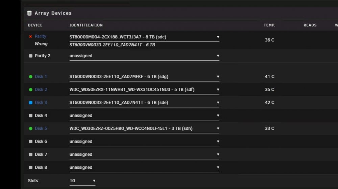Viewport: 338px width, 189px height.
Task: Click the green status dot for Disk 2
Action: click(x=31, y=89)
